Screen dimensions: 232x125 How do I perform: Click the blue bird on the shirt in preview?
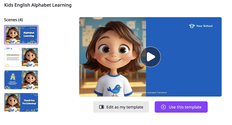115,89
